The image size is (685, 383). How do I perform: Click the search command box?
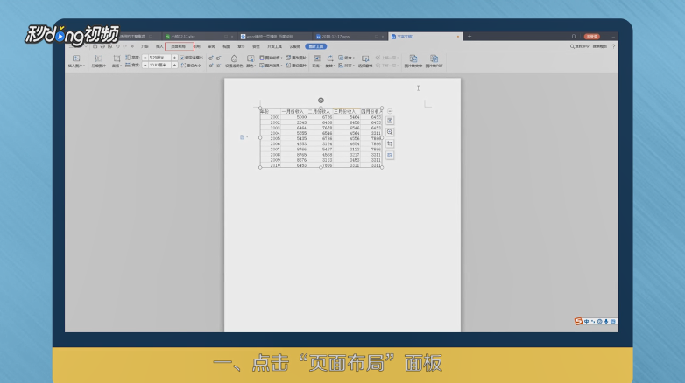click(x=589, y=46)
